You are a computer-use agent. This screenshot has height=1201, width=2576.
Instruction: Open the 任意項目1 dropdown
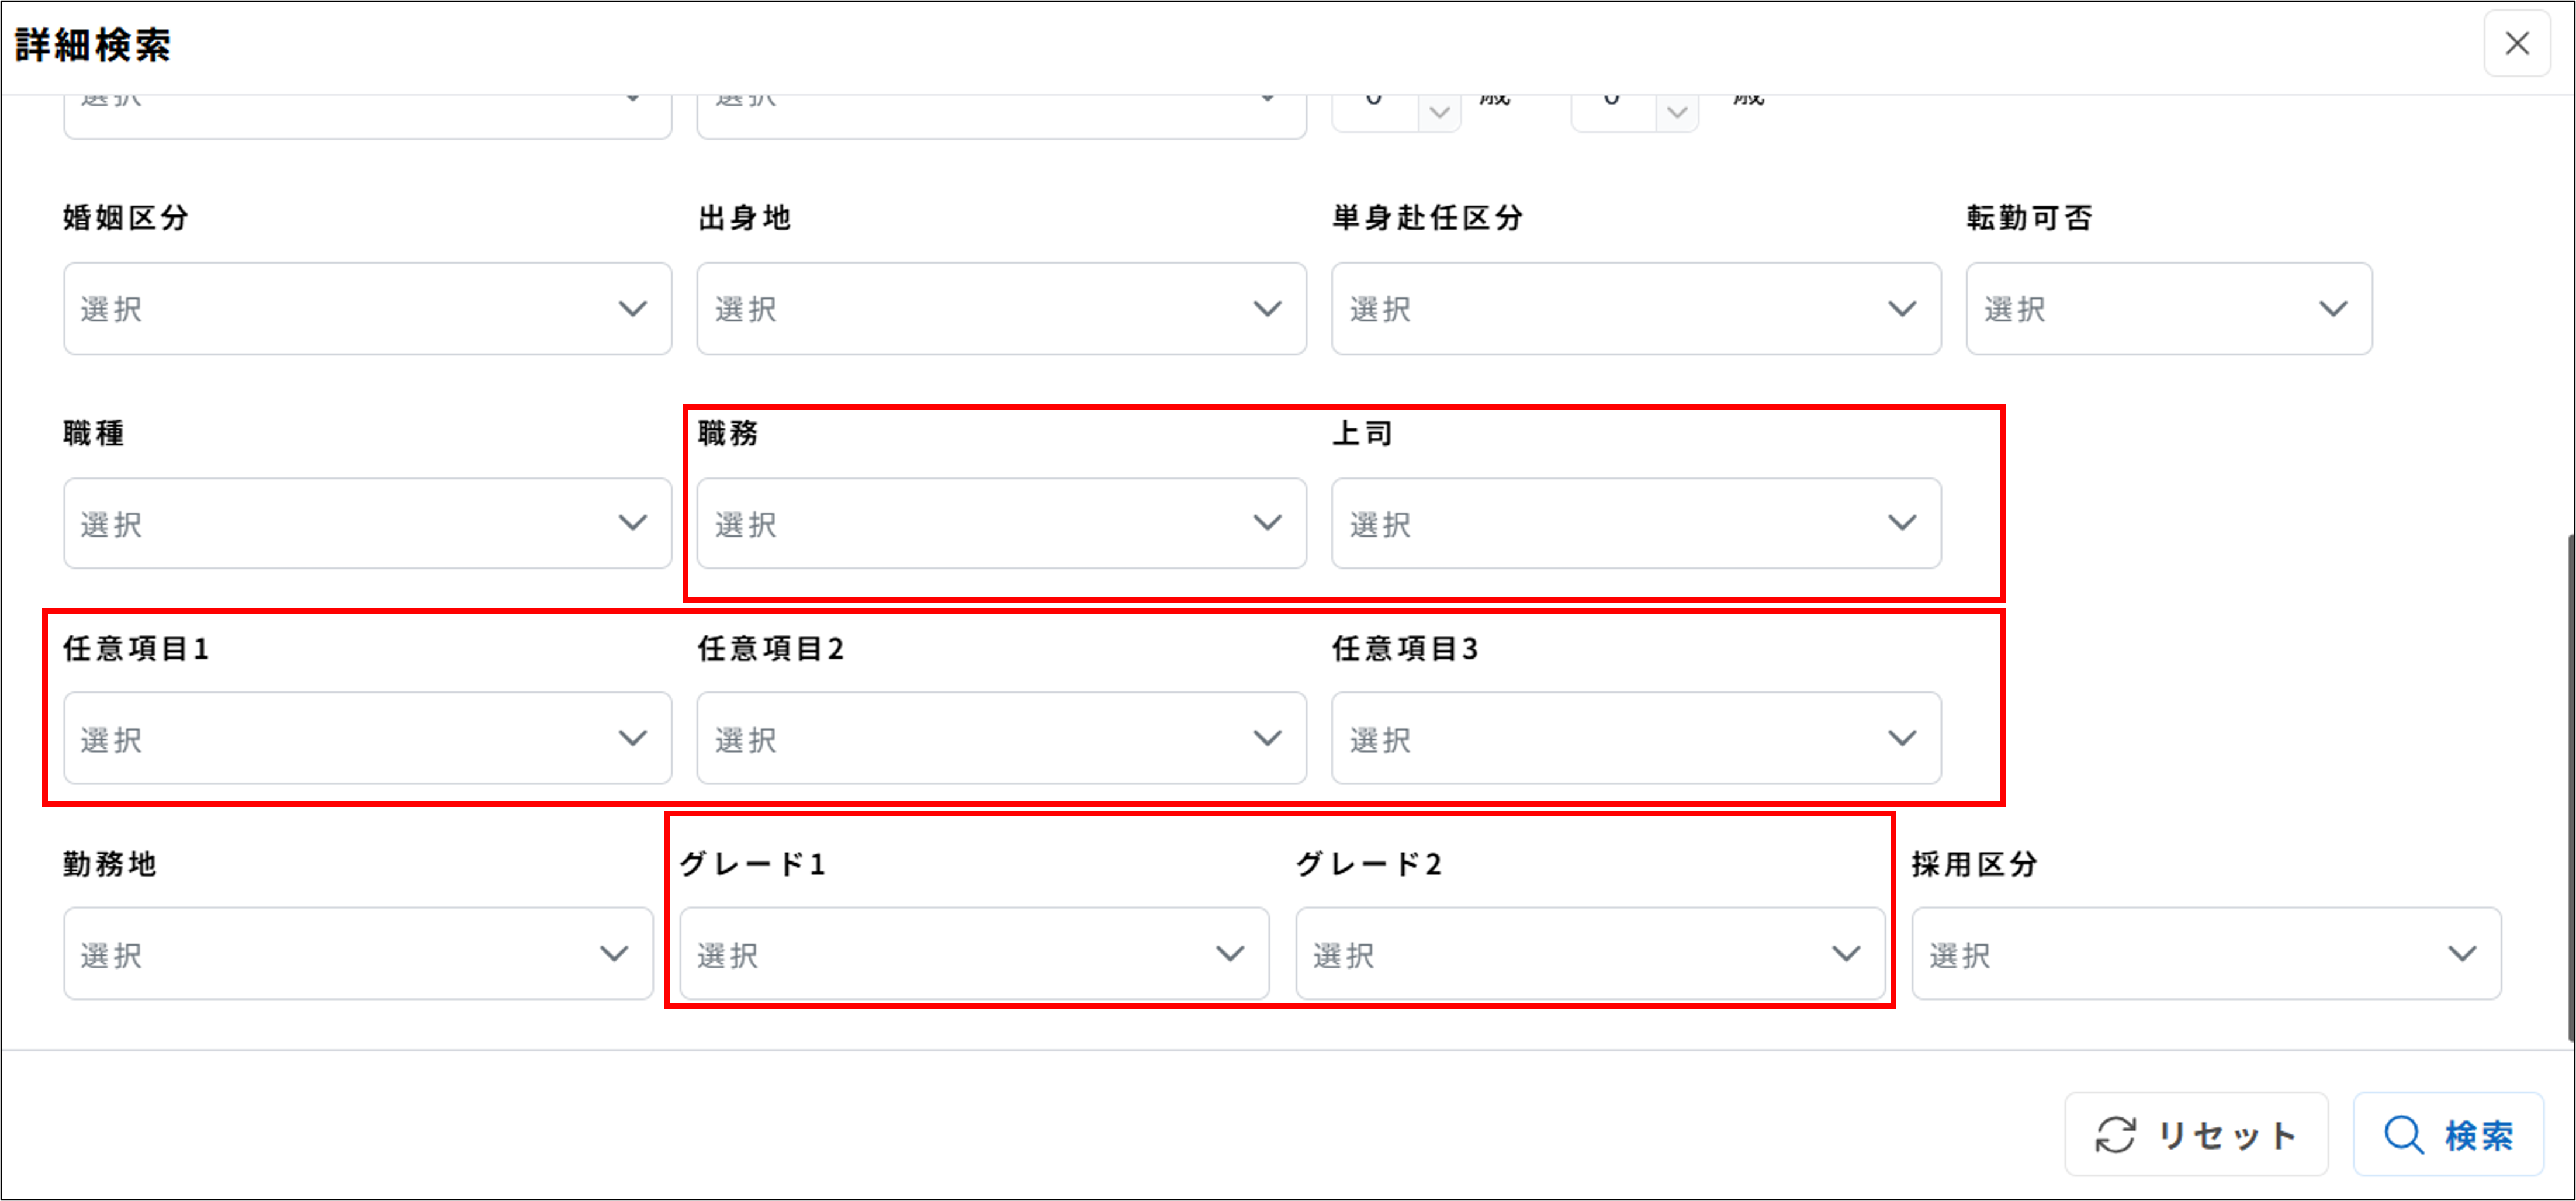[367, 738]
